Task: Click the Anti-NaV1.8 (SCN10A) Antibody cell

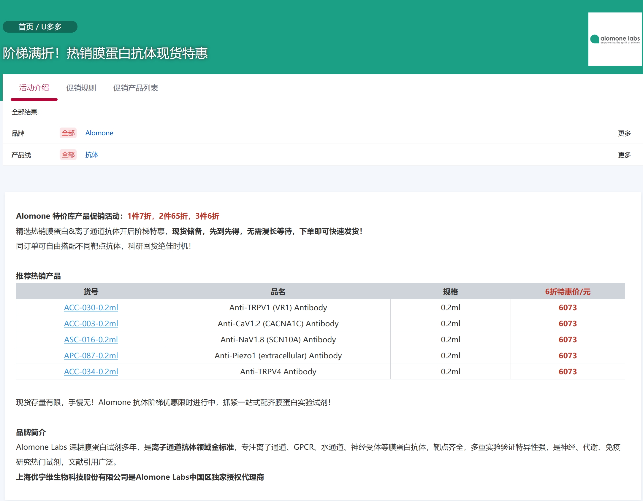Action: (x=278, y=339)
